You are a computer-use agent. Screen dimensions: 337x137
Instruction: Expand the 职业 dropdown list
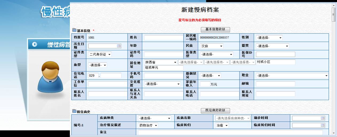tap(292, 76)
